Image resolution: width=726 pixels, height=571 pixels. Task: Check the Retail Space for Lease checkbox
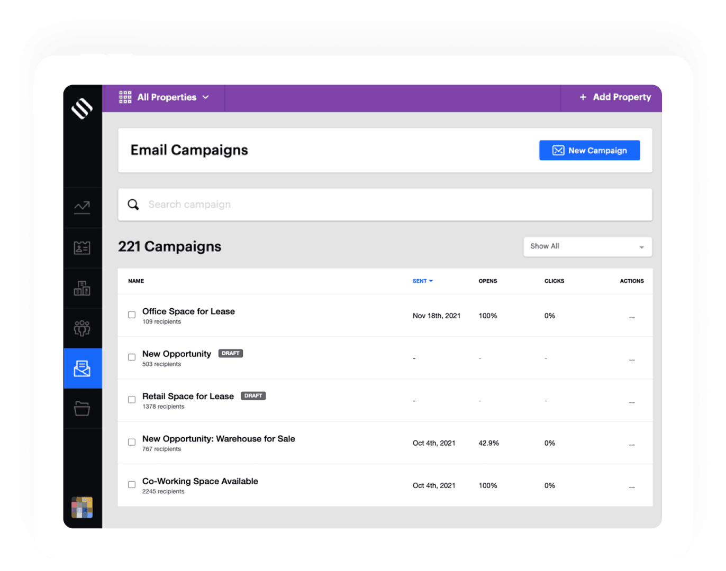coord(132,400)
